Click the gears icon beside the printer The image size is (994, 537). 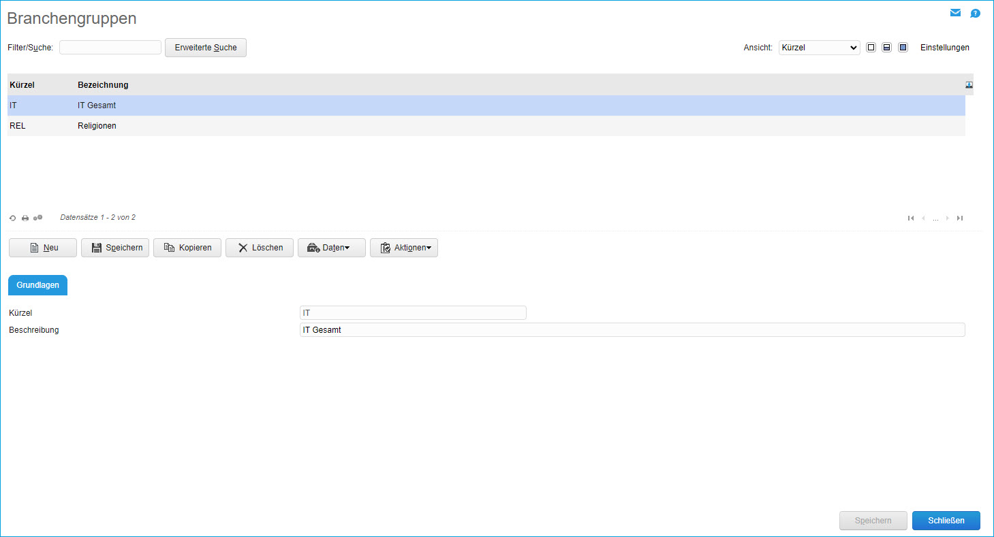(38, 218)
